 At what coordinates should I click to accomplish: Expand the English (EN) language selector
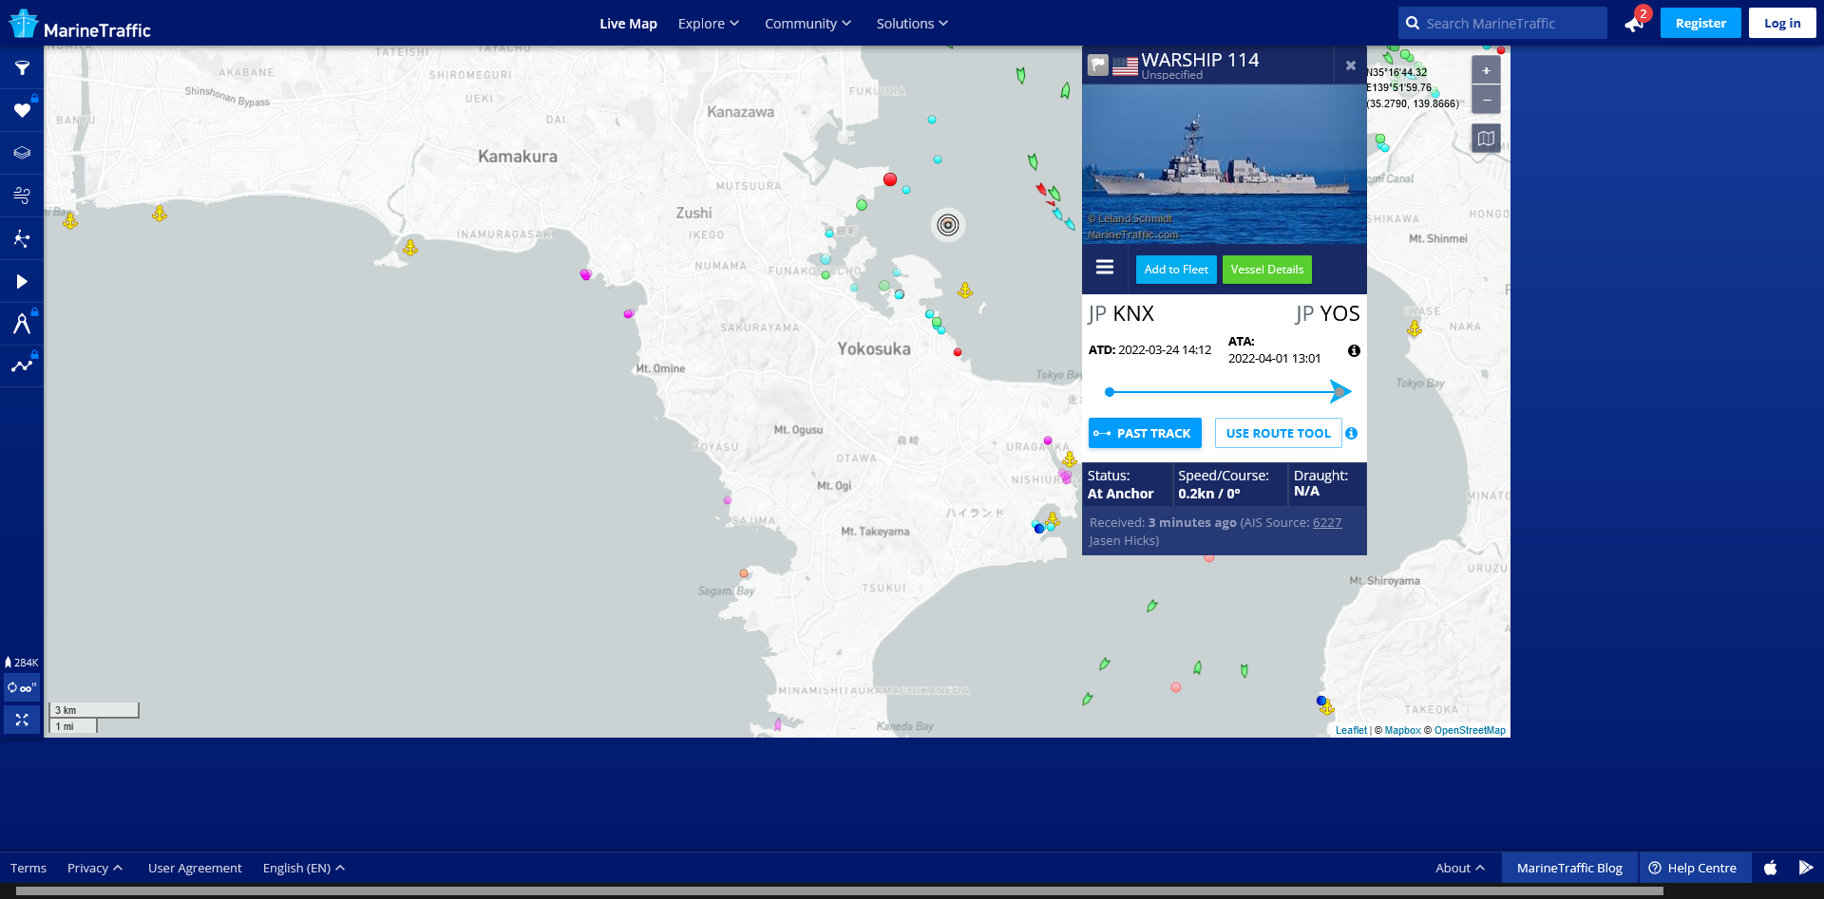303,868
